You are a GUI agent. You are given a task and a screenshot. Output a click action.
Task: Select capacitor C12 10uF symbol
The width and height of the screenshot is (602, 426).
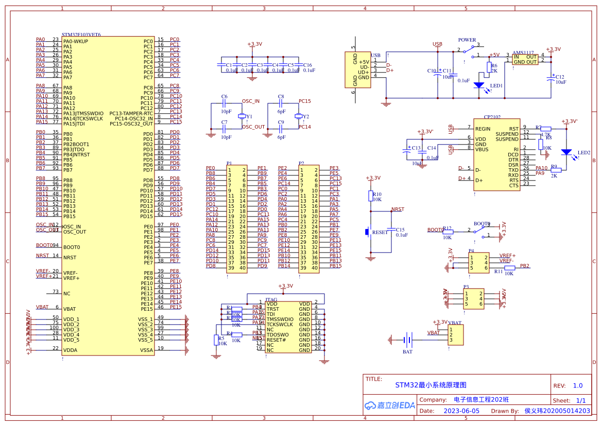point(551,78)
